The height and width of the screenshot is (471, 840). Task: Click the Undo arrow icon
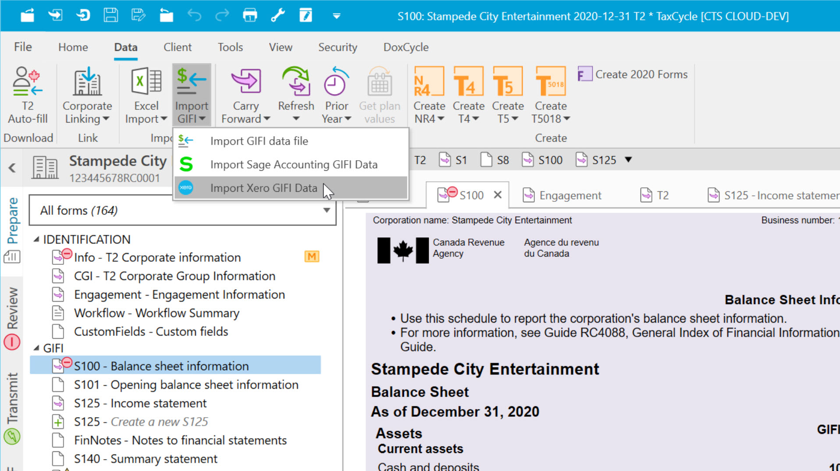[194, 16]
